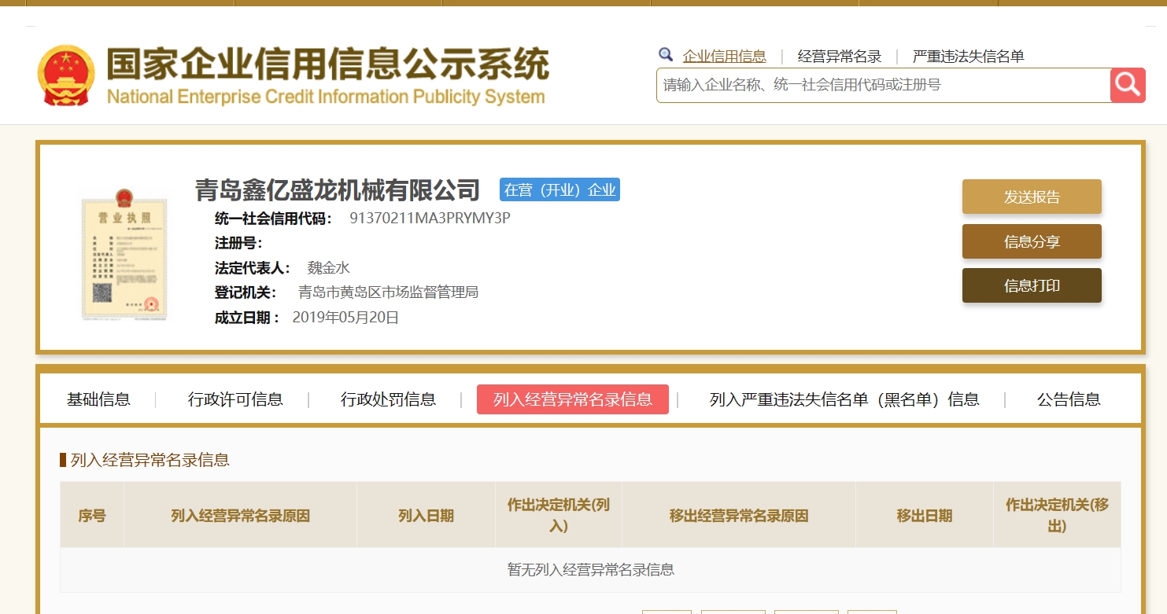Click the 列入经营异常名录信息 section heading
The height and width of the screenshot is (614, 1167).
click(150, 460)
